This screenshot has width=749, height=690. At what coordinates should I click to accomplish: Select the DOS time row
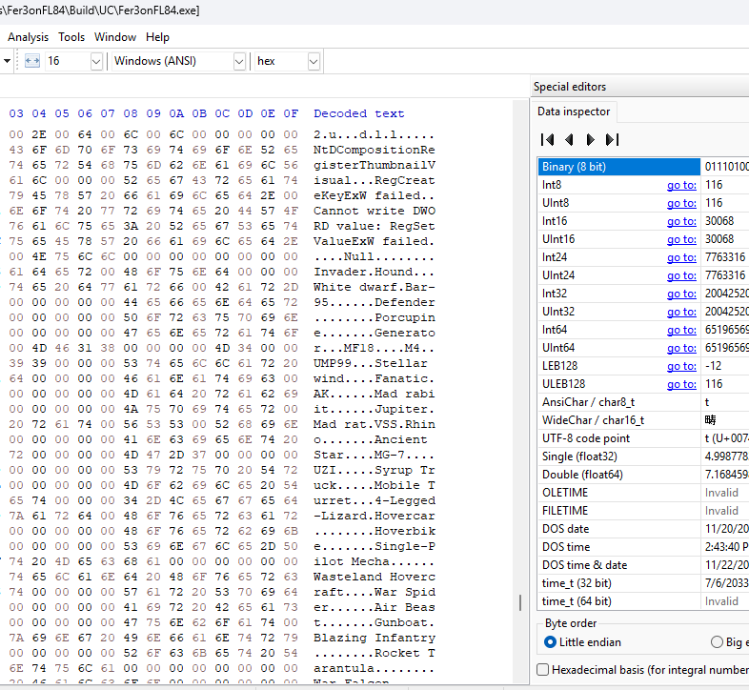643,548
